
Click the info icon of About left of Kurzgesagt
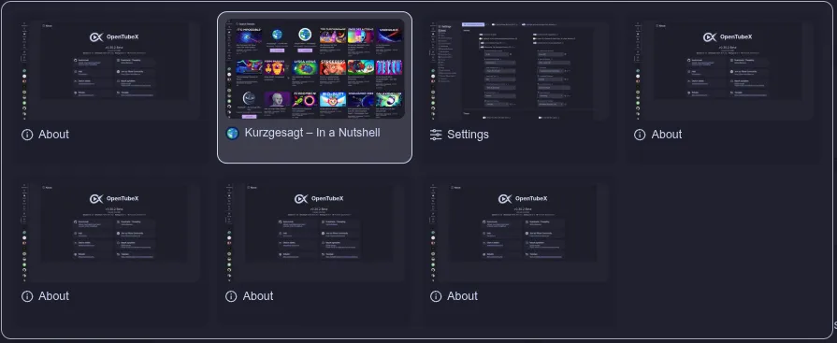tap(27, 135)
